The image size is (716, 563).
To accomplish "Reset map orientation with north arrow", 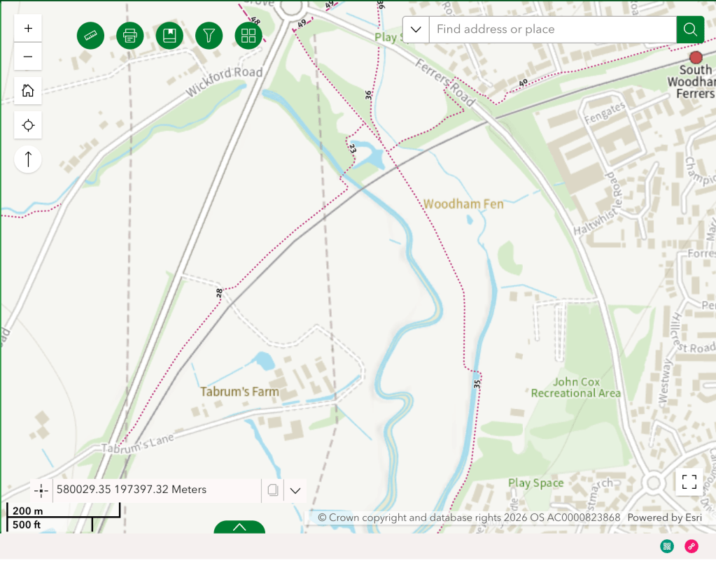I will [x=28, y=159].
